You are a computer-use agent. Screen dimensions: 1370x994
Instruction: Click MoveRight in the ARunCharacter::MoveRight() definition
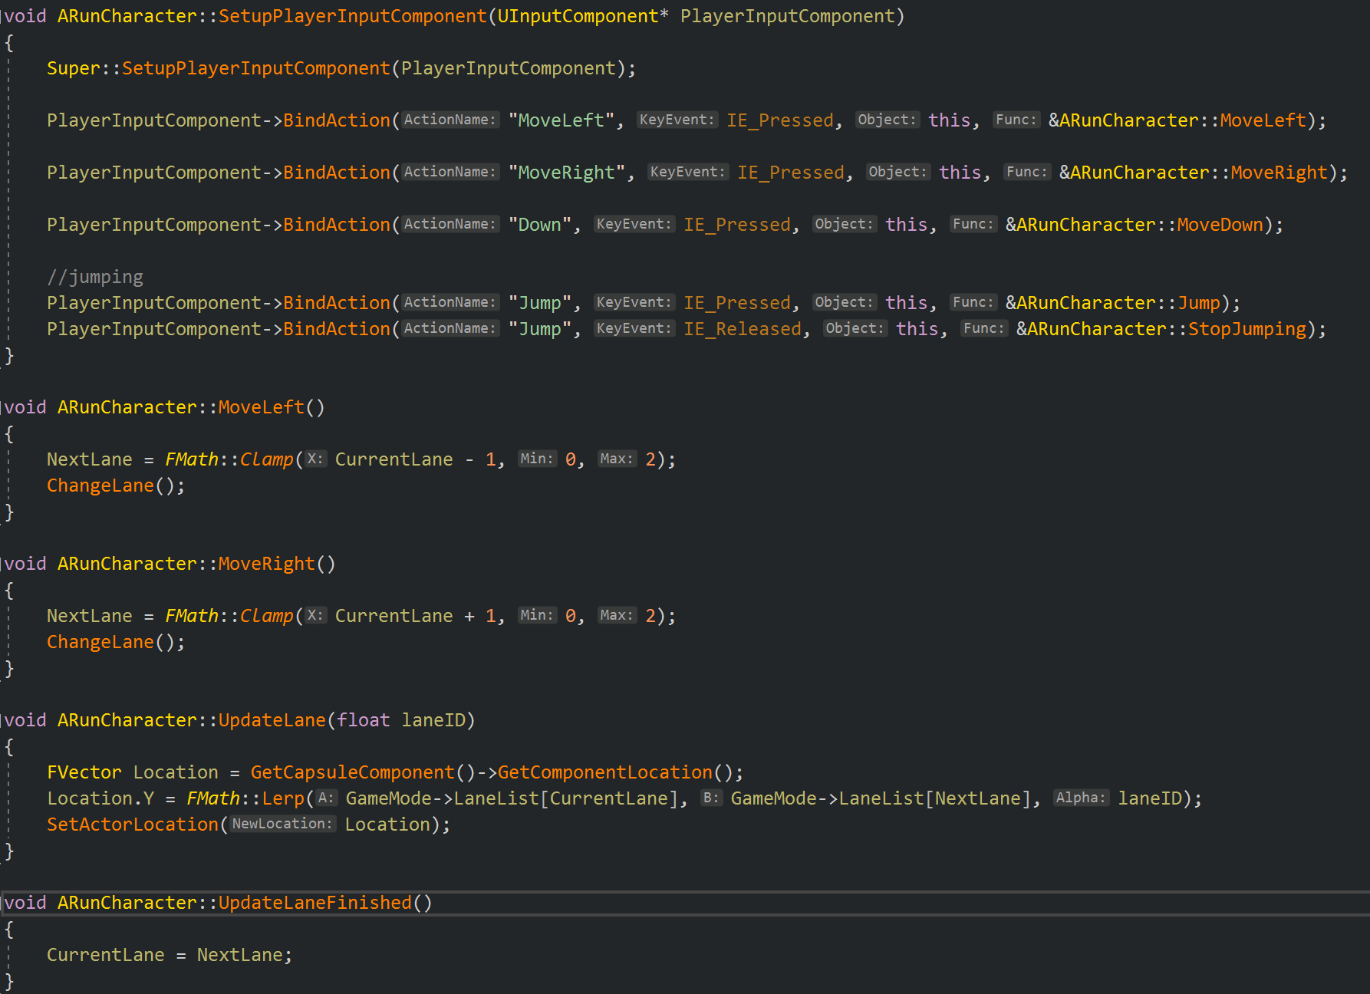point(267,564)
